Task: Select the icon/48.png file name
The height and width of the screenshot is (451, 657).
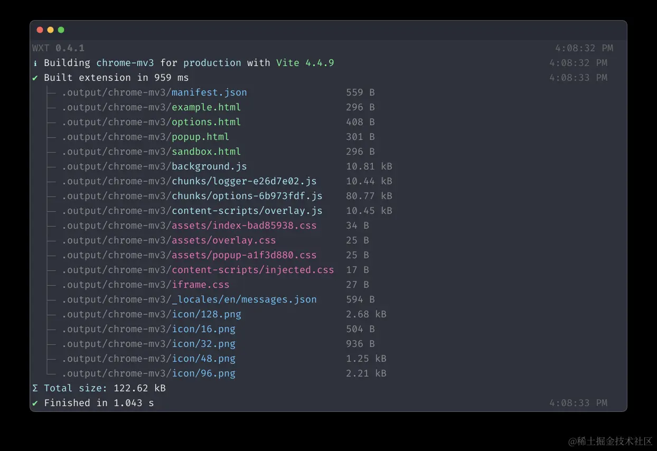Action: pos(203,359)
